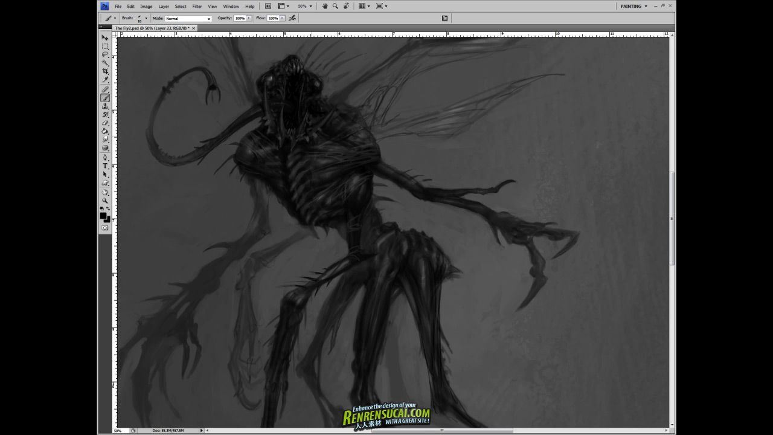Select the History Brush tool
This screenshot has width=773, height=435.
coord(105,114)
